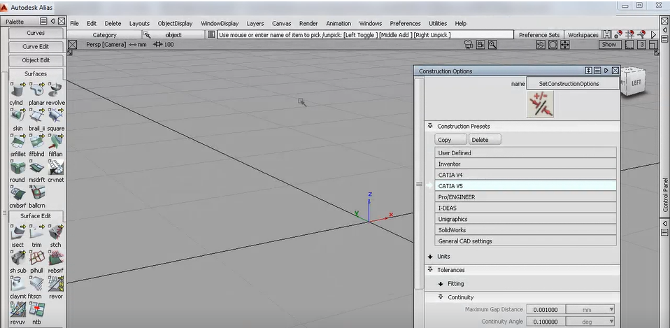This screenshot has height=328, width=670.
Task: Select the planar surface tool
Action: click(37, 90)
